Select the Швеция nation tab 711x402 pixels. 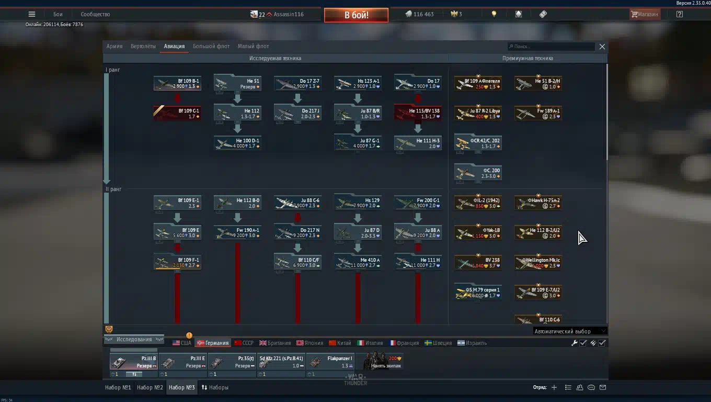coord(438,343)
